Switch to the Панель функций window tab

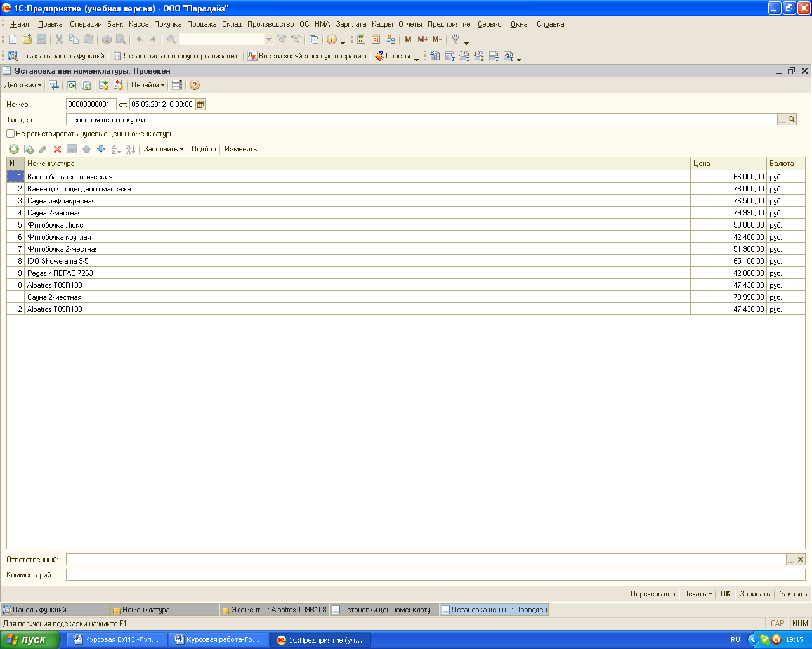[55, 610]
